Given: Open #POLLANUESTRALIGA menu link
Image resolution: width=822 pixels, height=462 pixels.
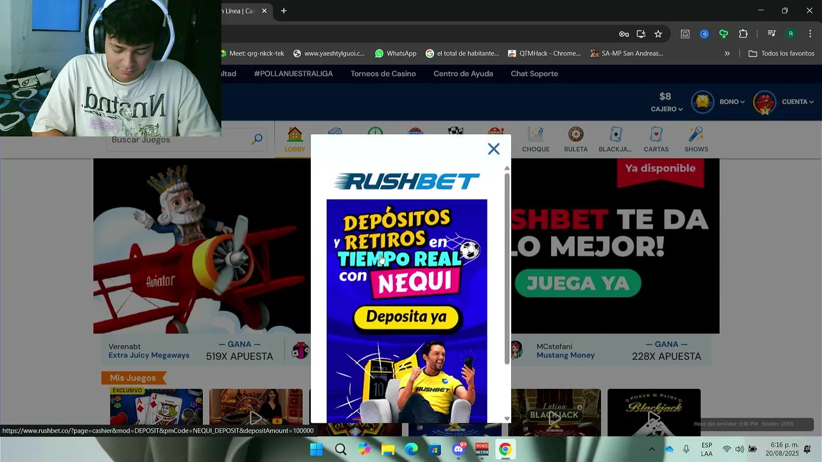Looking at the screenshot, I should click(293, 74).
